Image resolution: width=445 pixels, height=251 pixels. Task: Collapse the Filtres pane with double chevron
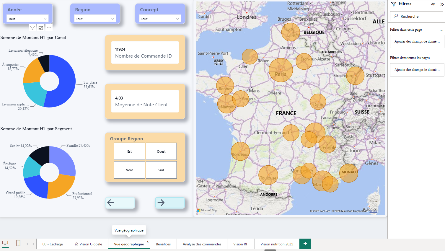click(x=442, y=4)
